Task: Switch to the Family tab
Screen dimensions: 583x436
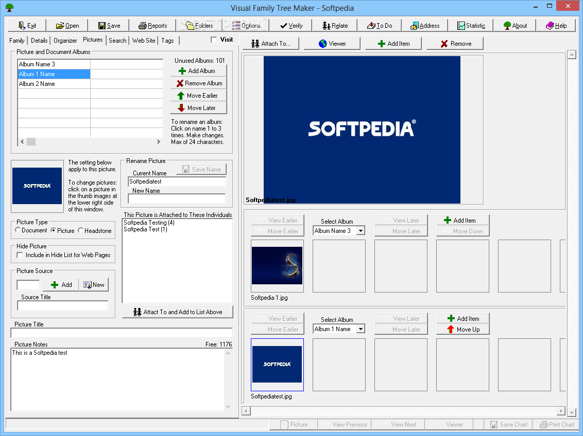Action: click(16, 41)
